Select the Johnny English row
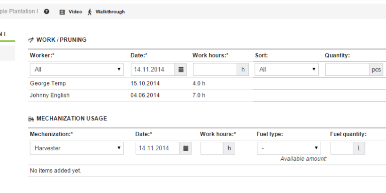Screen dimensions: 386x193 coord(207,95)
